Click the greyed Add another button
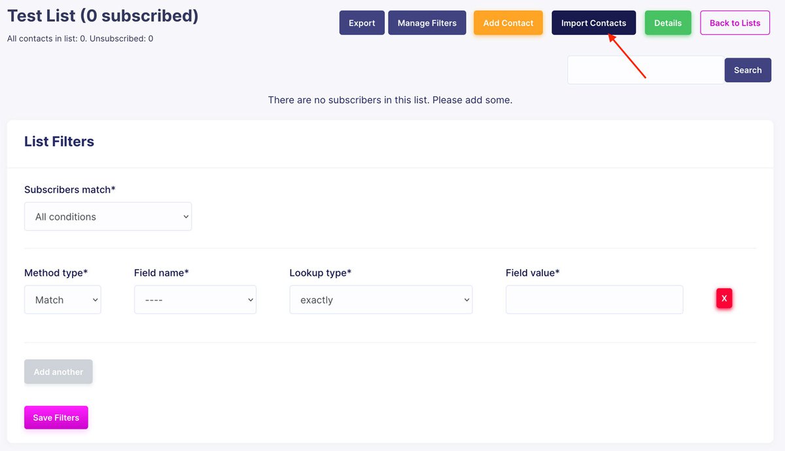This screenshot has height=451, width=785. (58, 372)
